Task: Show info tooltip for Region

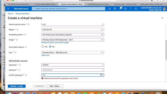Action: click(17, 30)
